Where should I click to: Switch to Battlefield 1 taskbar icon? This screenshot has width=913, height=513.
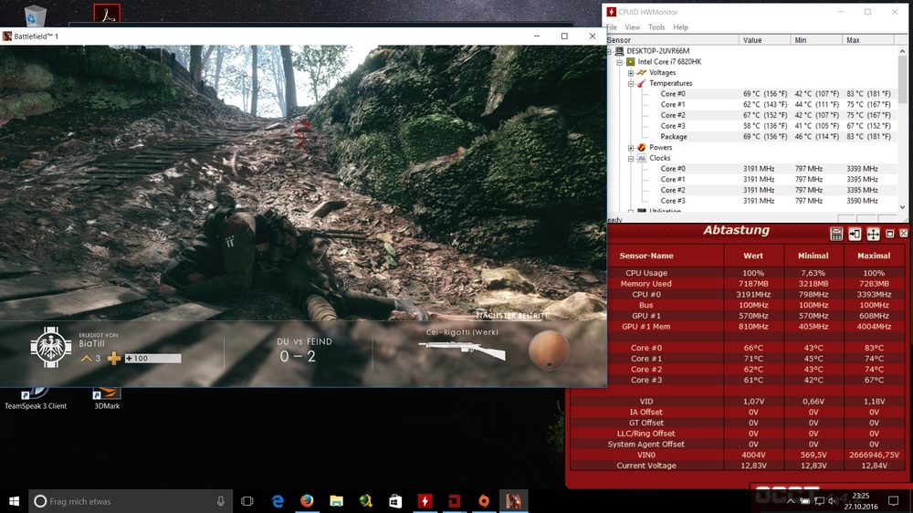(x=514, y=501)
